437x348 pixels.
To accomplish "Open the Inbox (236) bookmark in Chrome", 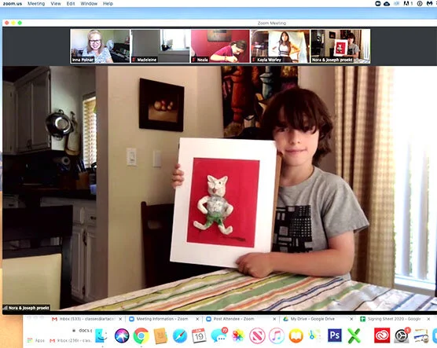I will pos(71,340).
